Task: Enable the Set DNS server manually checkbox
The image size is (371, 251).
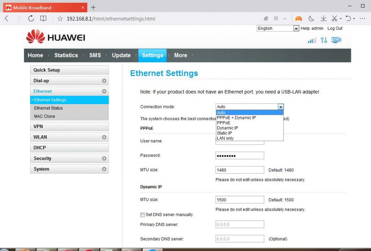Action: pos(142,215)
